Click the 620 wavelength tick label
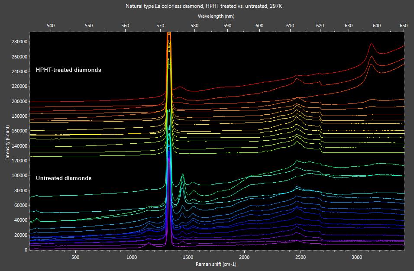This screenshot has height=271, width=414. coord(320,26)
